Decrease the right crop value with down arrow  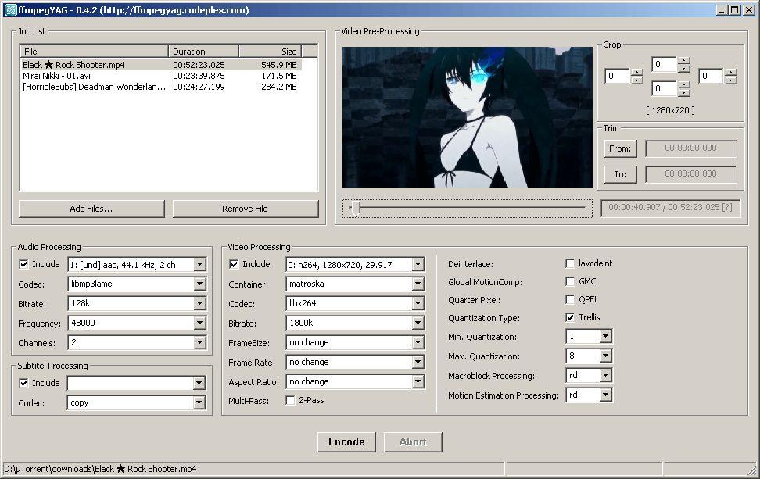(731, 80)
